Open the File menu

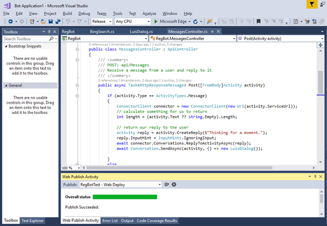click(x=6, y=14)
